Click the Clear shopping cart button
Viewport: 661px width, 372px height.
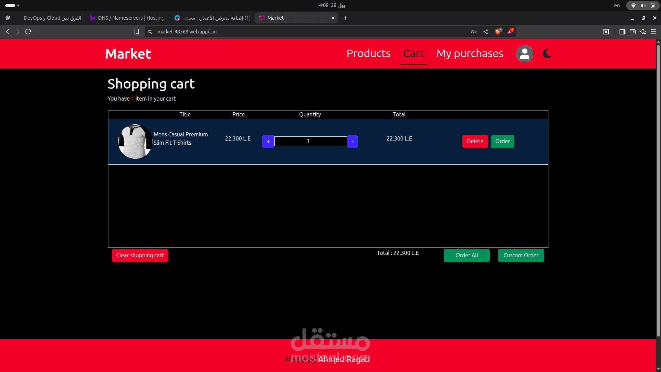(140, 256)
